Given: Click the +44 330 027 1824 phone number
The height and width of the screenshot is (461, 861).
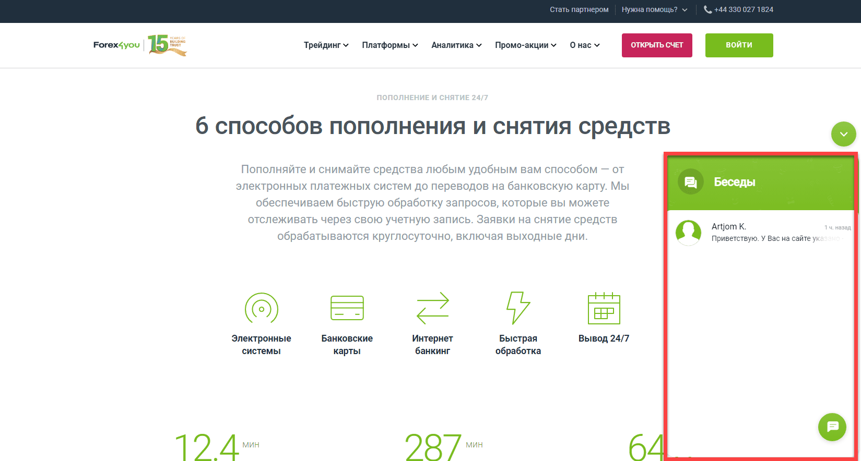Looking at the screenshot, I should pos(744,9).
